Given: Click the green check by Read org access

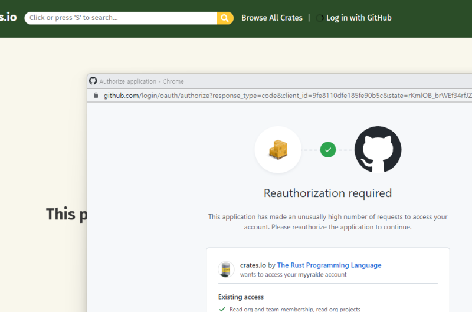Looking at the screenshot, I should point(222,309).
